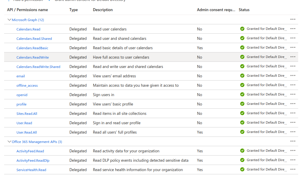Open the Calendars.Read.Shared permission link
This screenshot has width=307, height=179.
tap(34, 39)
